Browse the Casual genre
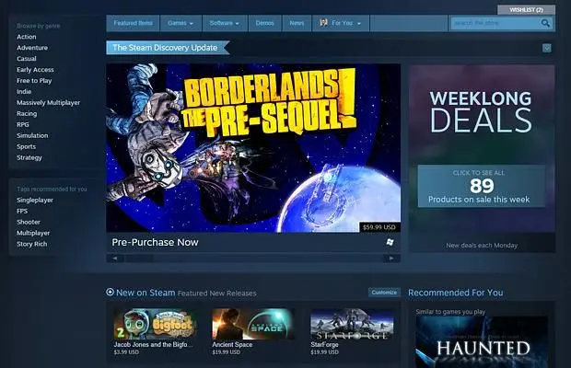Image resolution: width=571 pixels, height=368 pixels. coord(26,59)
